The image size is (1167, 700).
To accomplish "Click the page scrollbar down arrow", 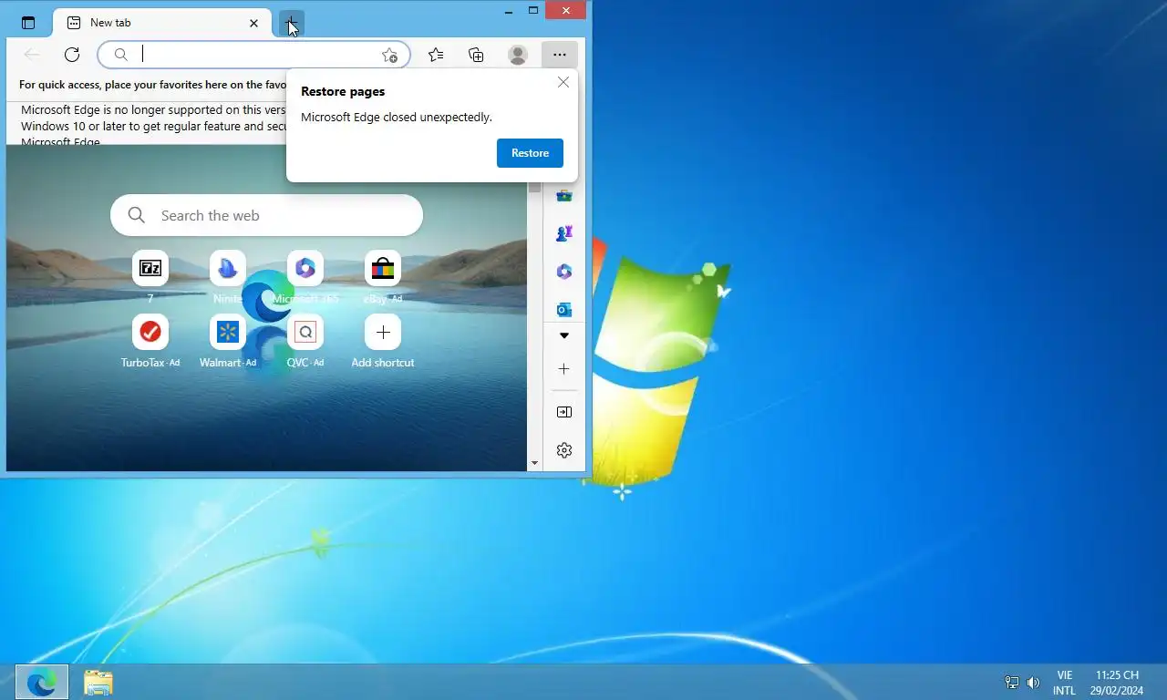I will (534, 464).
